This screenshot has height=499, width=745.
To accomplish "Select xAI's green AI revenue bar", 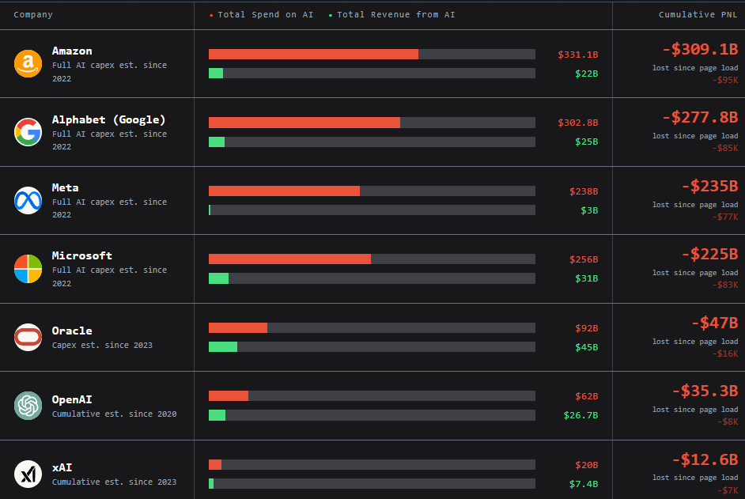I will [211, 483].
